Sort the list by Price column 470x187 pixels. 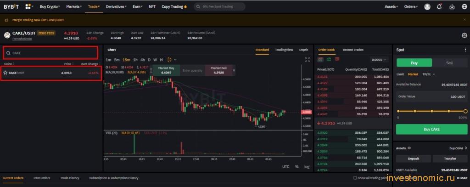[69, 64]
